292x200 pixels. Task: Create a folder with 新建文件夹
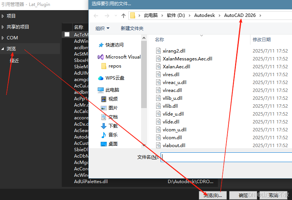click(132, 29)
